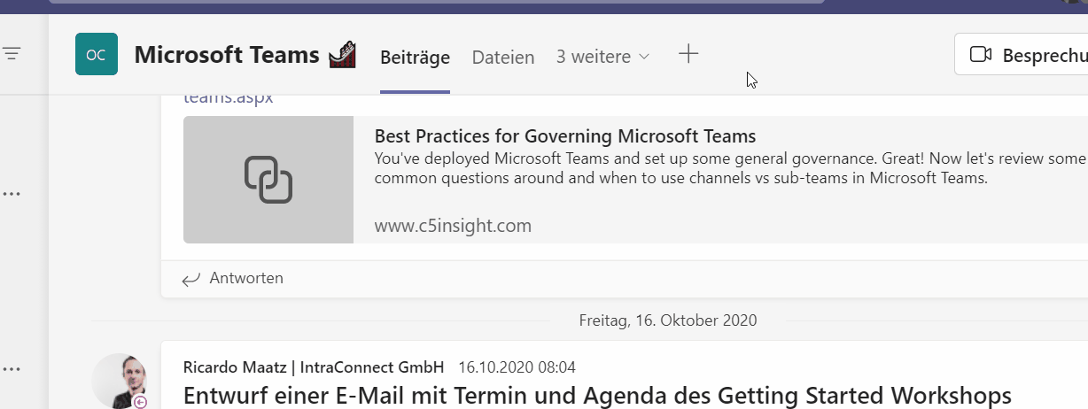
Task: Click the Microsoft Teams channel title
Action: pyautogui.click(x=227, y=55)
